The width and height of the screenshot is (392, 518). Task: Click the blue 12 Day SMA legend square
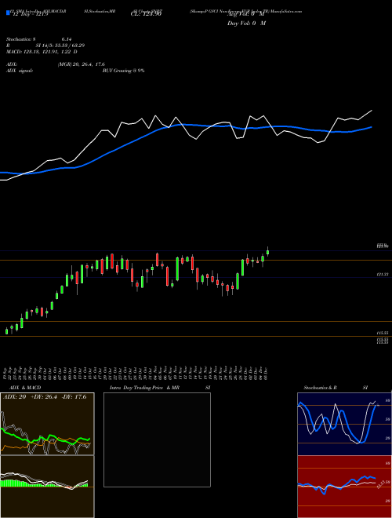click(x=8, y=13)
